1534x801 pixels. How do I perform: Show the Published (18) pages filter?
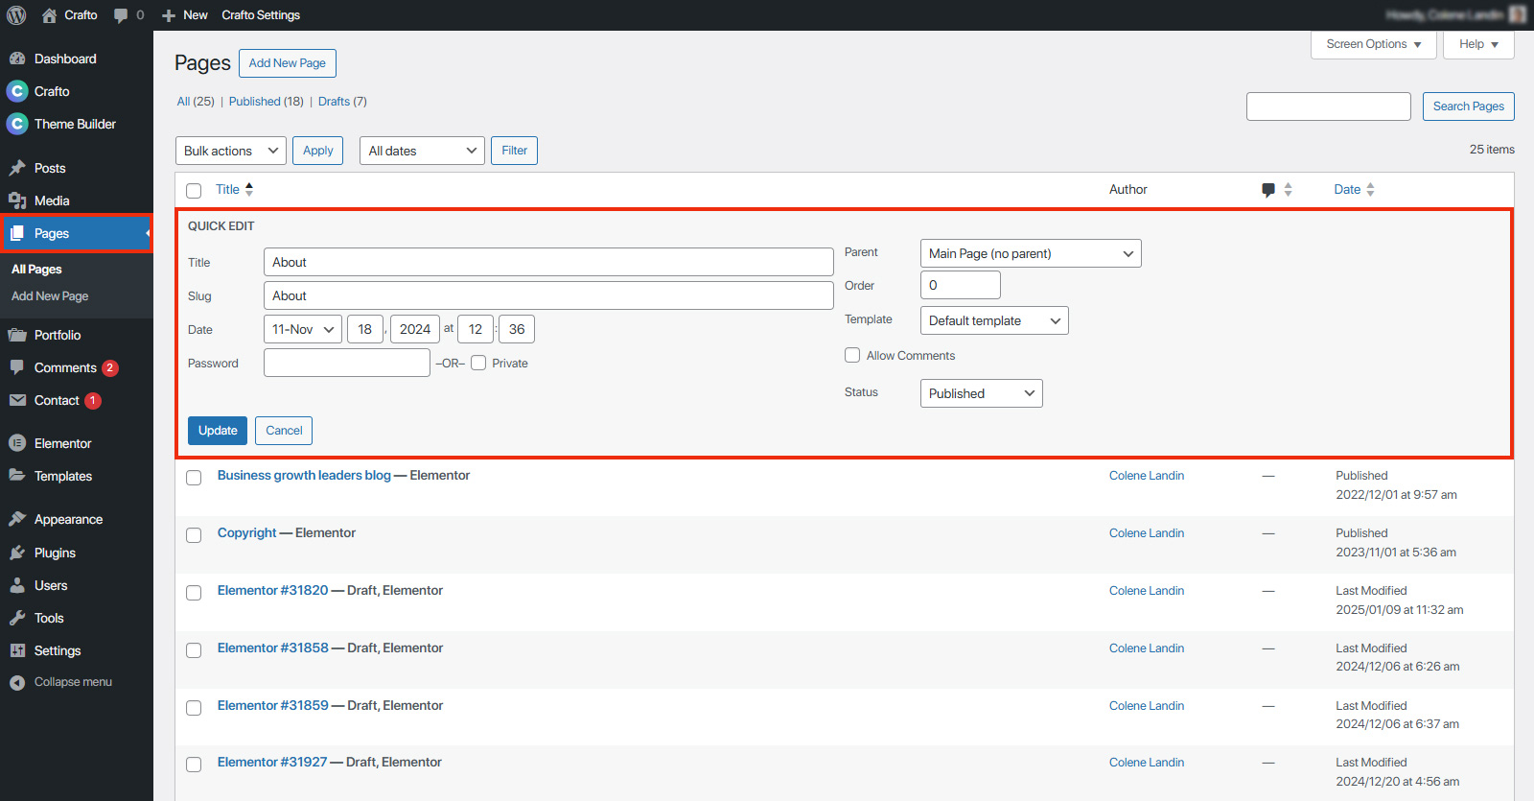(x=266, y=102)
